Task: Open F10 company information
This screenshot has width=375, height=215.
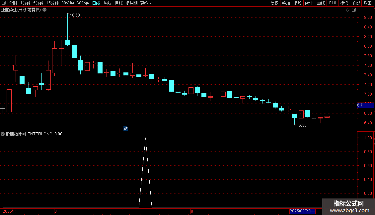Action: coord(333,3)
